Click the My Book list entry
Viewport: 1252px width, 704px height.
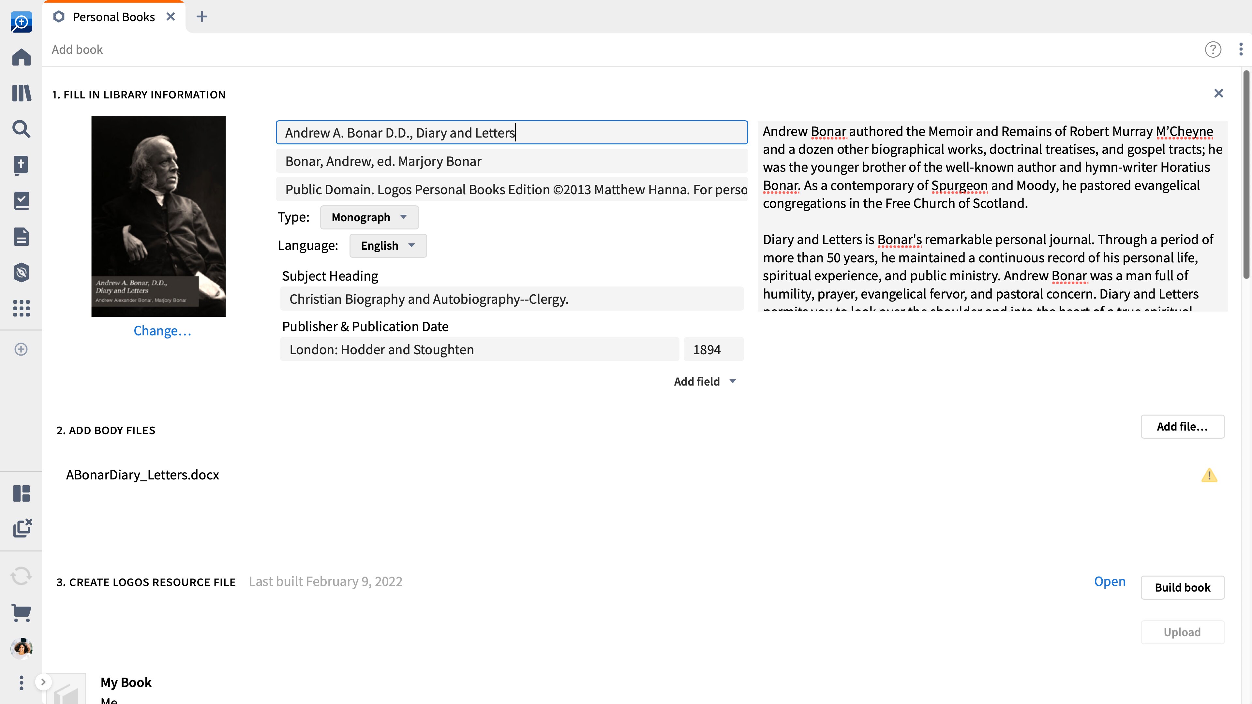click(x=127, y=682)
